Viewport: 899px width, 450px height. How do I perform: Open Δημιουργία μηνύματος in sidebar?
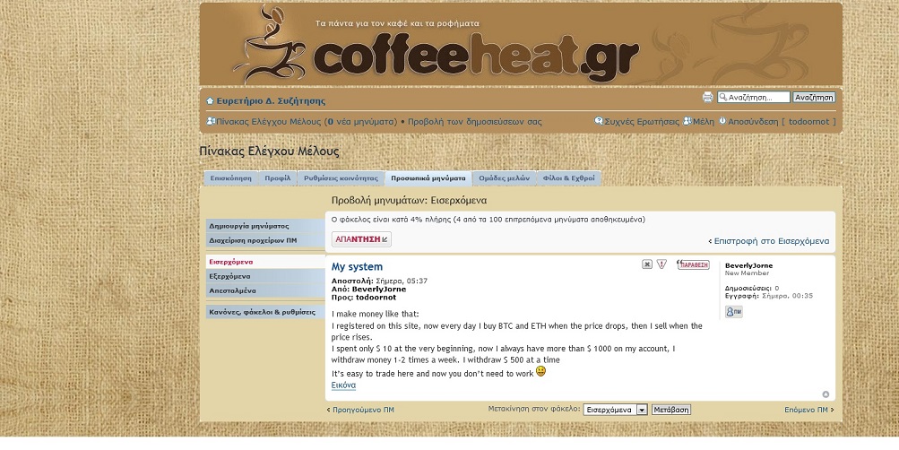(x=248, y=226)
